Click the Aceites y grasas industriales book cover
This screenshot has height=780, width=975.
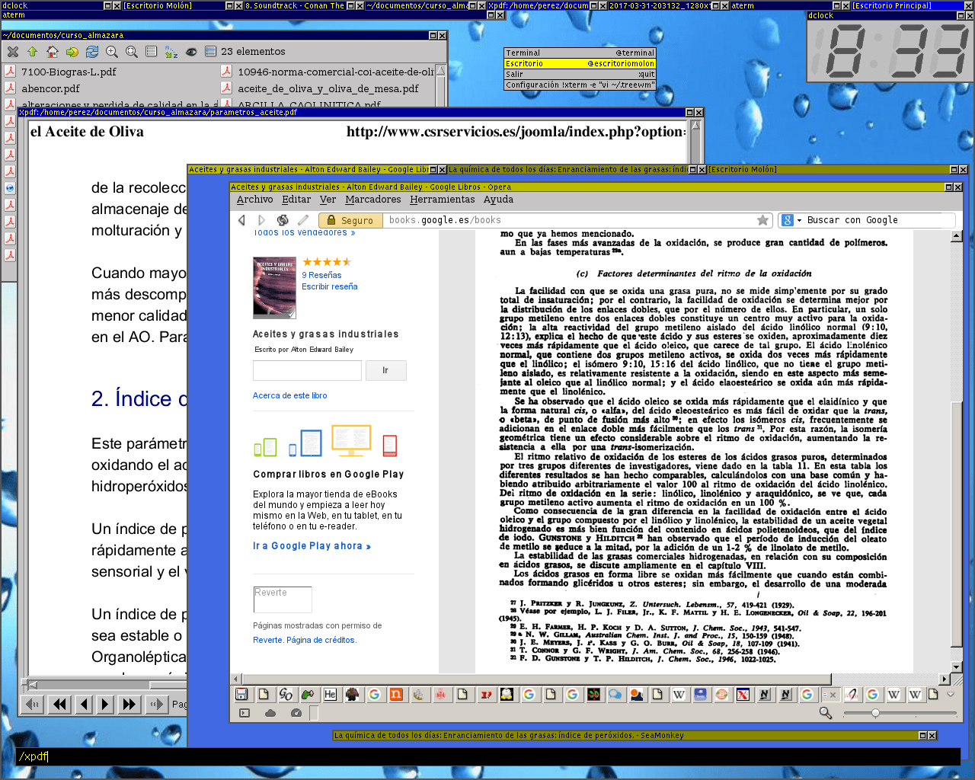click(274, 287)
